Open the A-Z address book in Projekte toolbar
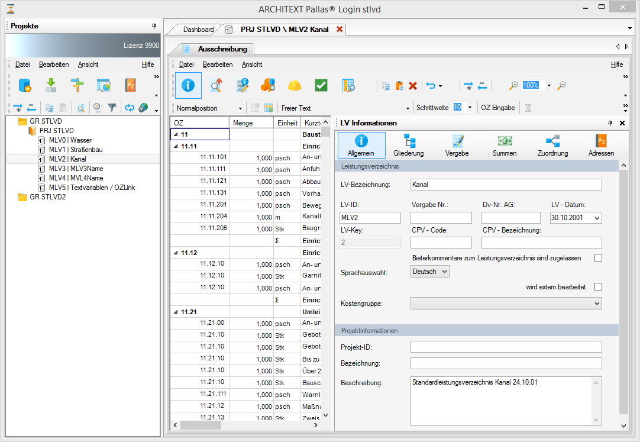Viewport: 640px width, 442px height. point(130,85)
